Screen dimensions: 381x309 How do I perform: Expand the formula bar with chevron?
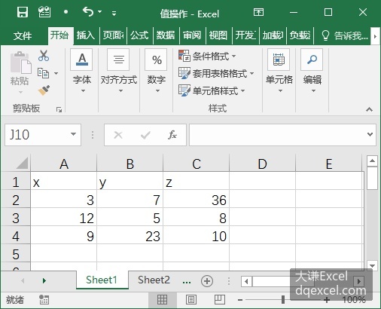(370, 134)
